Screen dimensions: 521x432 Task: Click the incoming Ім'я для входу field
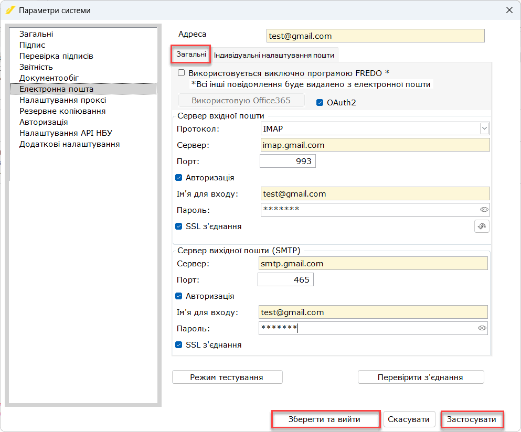(x=375, y=193)
